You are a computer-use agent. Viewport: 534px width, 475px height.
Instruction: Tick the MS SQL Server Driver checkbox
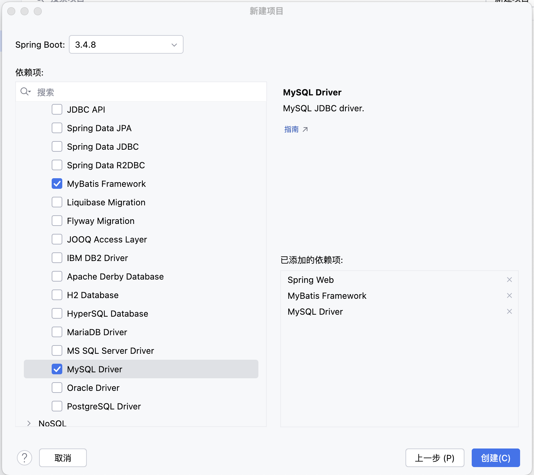click(57, 350)
